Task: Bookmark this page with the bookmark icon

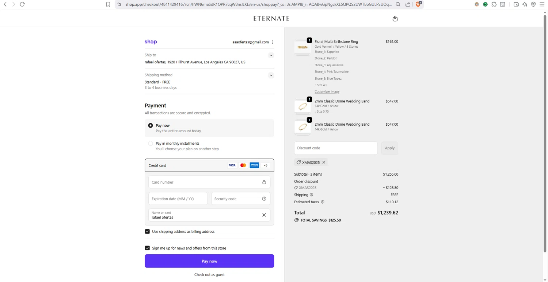Action: 108,4
